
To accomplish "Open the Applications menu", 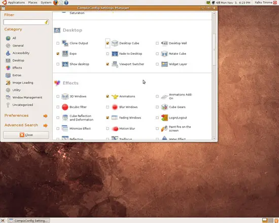I will tap(16, 3).
